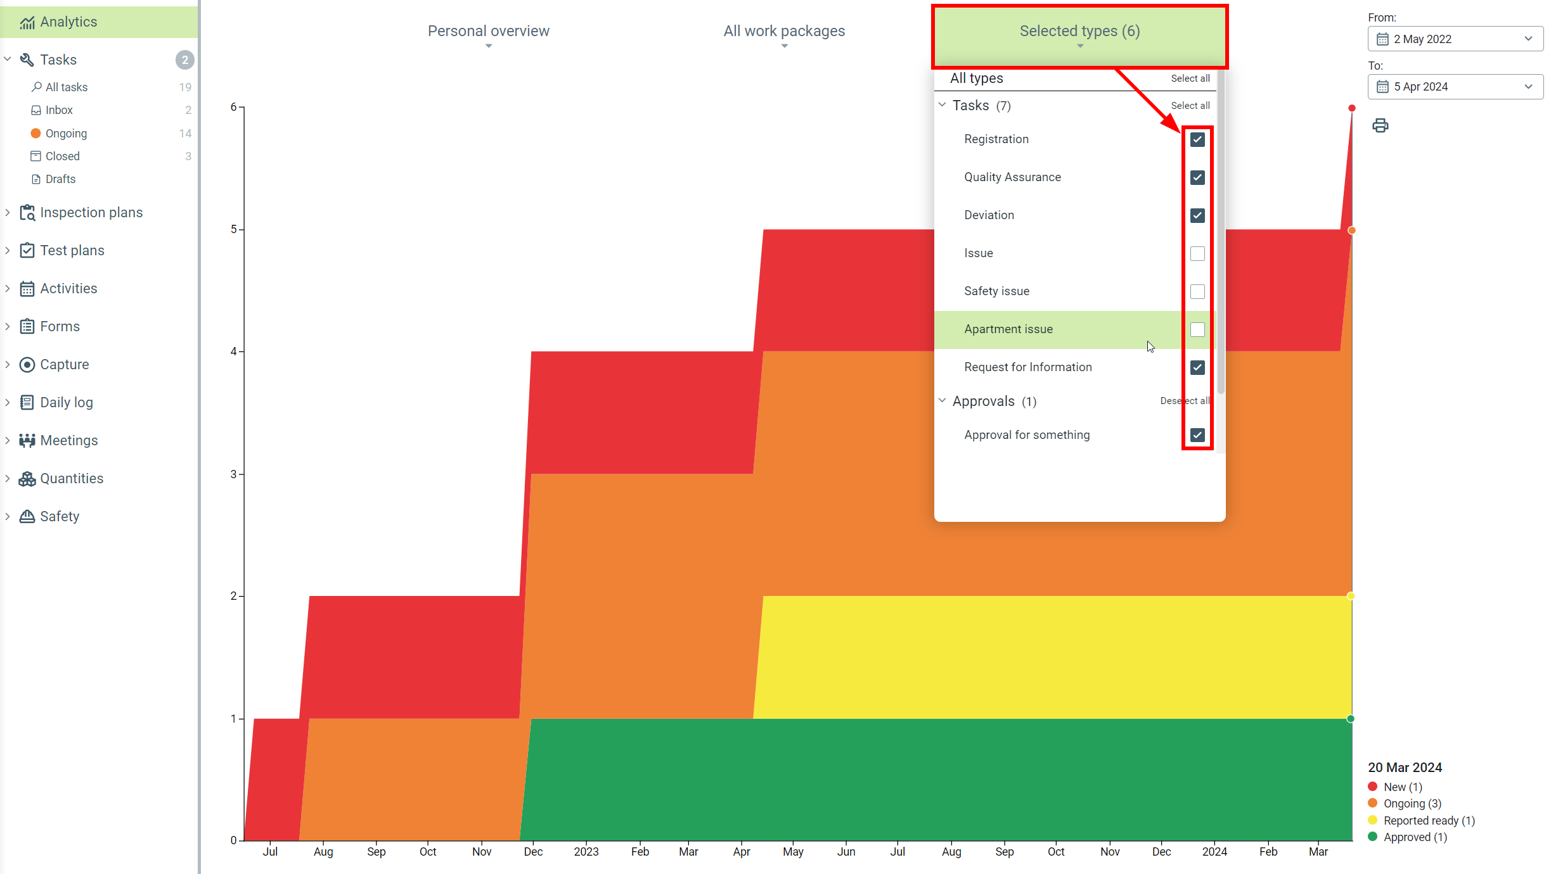Collapse the Approvals group in type list
This screenshot has width=1551, height=874.
click(943, 401)
